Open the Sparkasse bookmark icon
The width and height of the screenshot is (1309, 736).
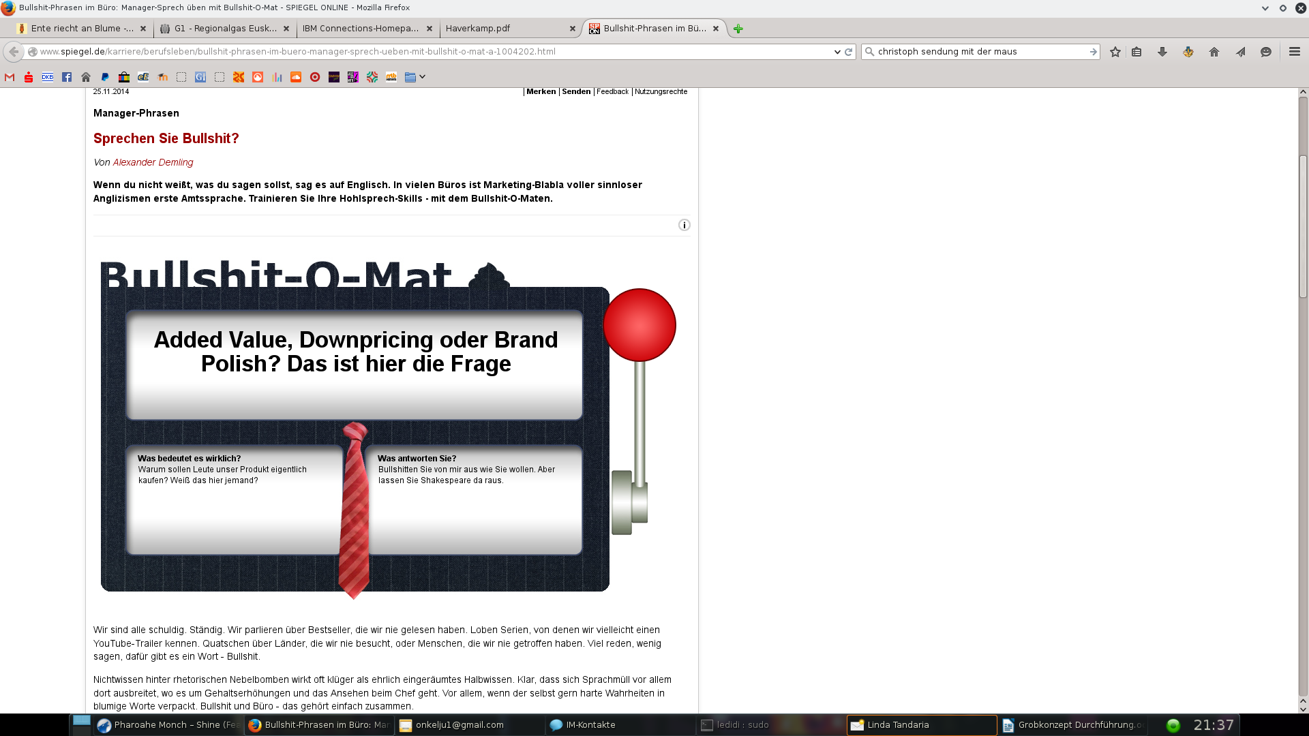[x=29, y=77]
